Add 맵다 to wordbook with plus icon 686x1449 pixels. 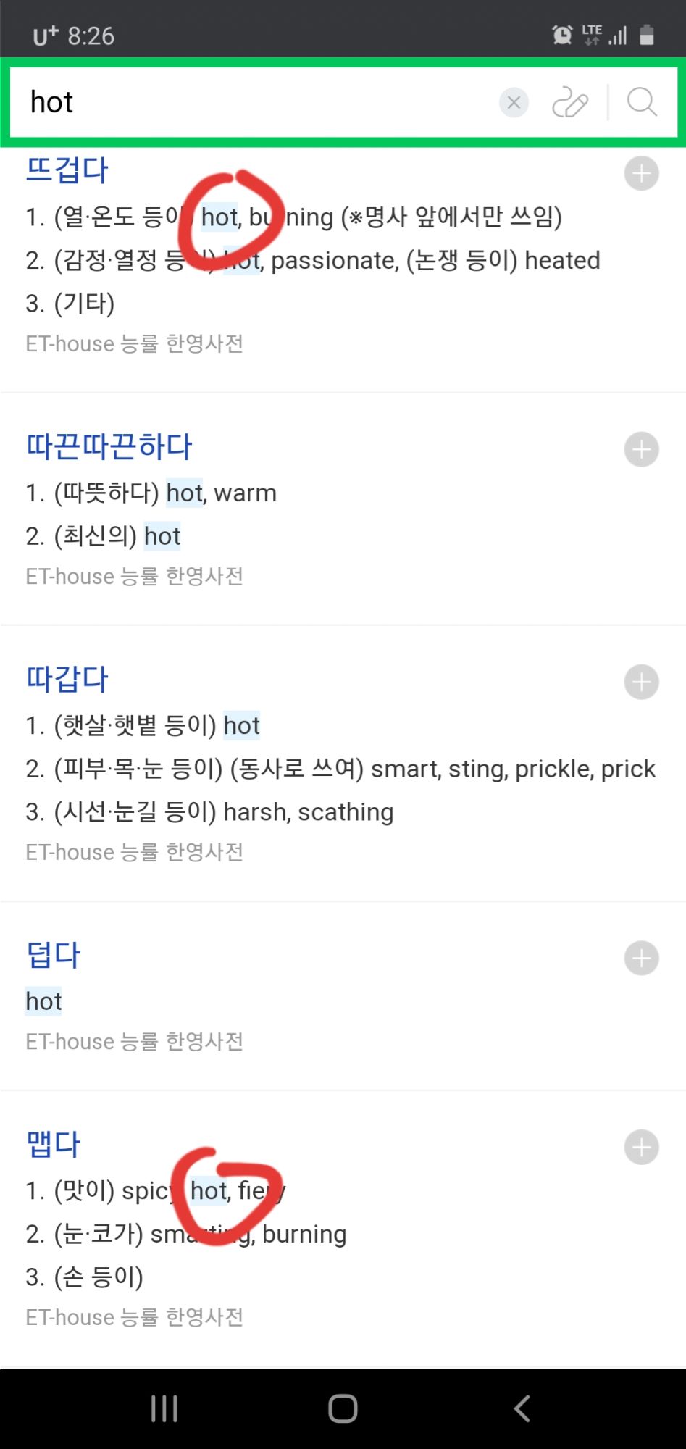pyautogui.click(x=641, y=1148)
